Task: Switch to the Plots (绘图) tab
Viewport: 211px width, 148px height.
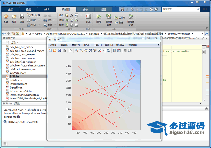Action: coord(29,9)
